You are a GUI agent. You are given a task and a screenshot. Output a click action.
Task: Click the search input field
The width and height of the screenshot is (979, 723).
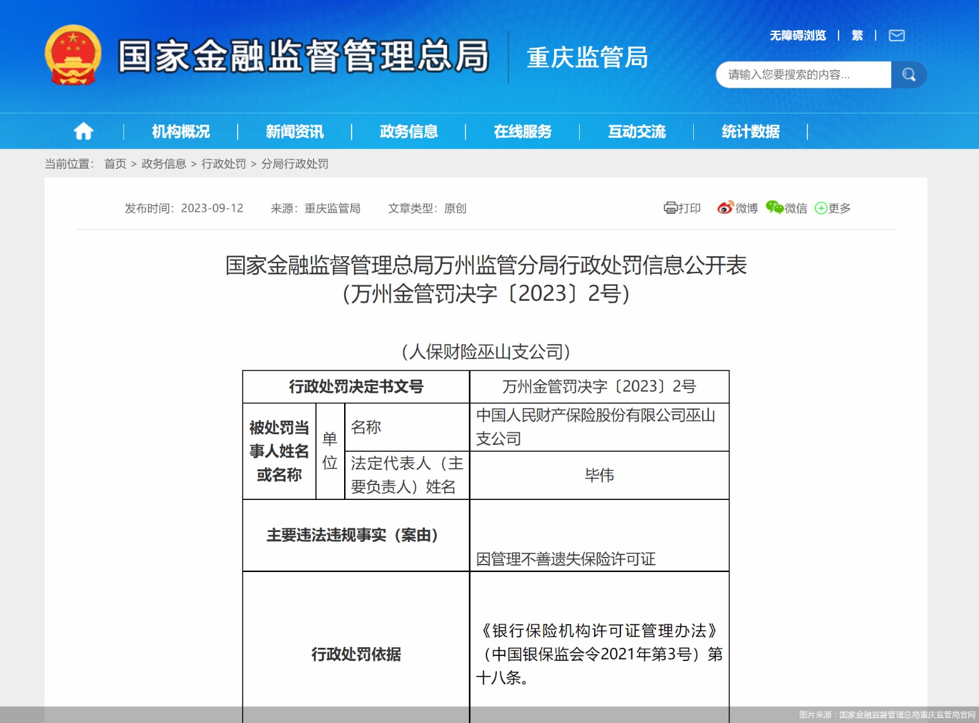(x=804, y=75)
